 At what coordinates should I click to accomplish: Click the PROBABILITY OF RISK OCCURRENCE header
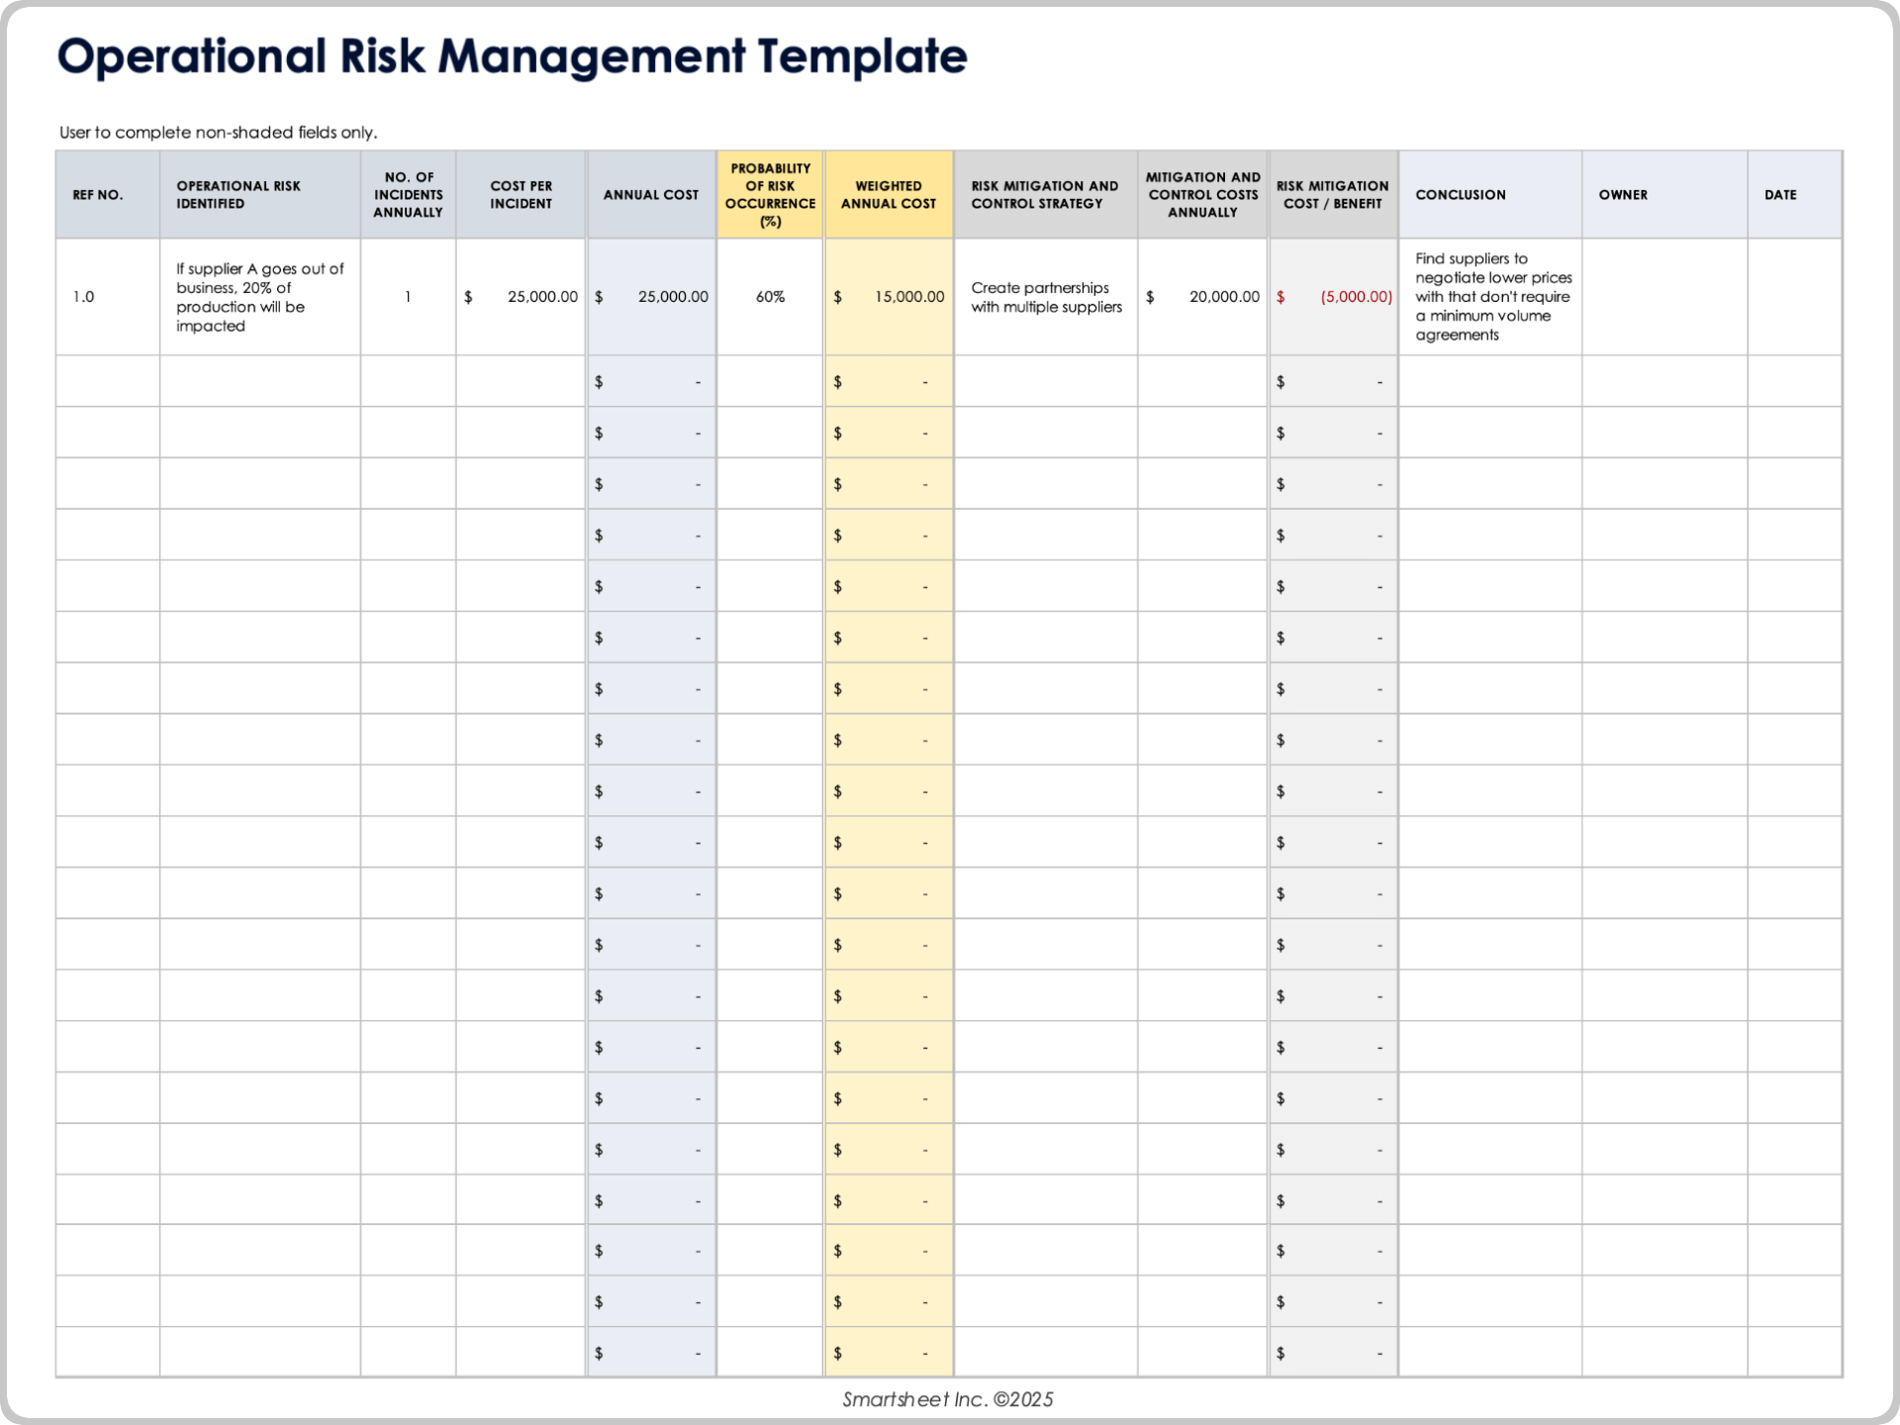[770, 194]
